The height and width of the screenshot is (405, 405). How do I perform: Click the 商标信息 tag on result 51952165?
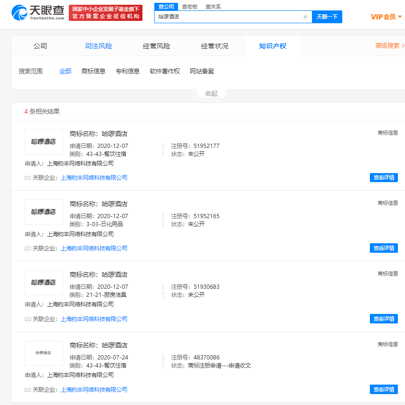pyautogui.click(x=388, y=203)
